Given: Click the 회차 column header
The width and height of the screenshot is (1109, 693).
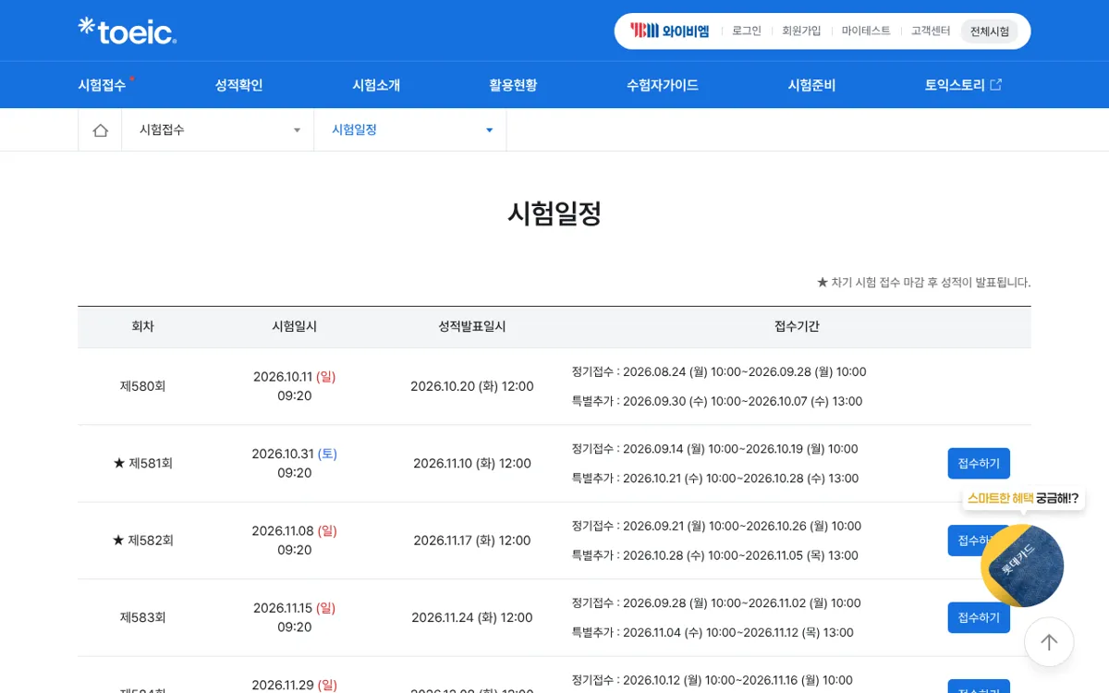Looking at the screenshot, I should pyautogui.click(x=142, y=326).
